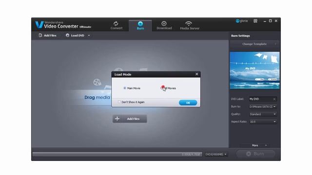Open the Burn to dropdown
This screenshot has width=312, height=175.
(263, 106)
